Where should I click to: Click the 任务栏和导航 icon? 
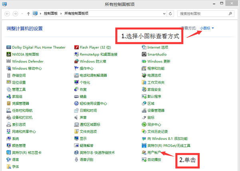point(8,110)
